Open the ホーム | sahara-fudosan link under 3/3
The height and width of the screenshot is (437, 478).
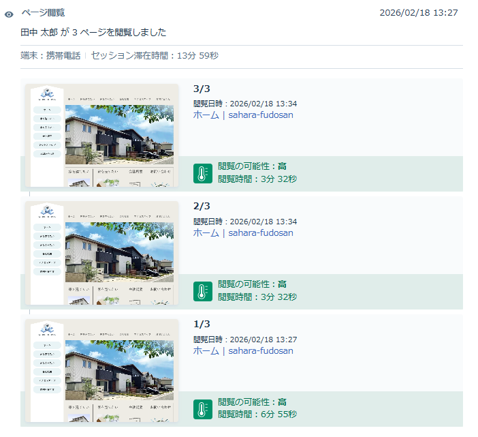point(243,115)
